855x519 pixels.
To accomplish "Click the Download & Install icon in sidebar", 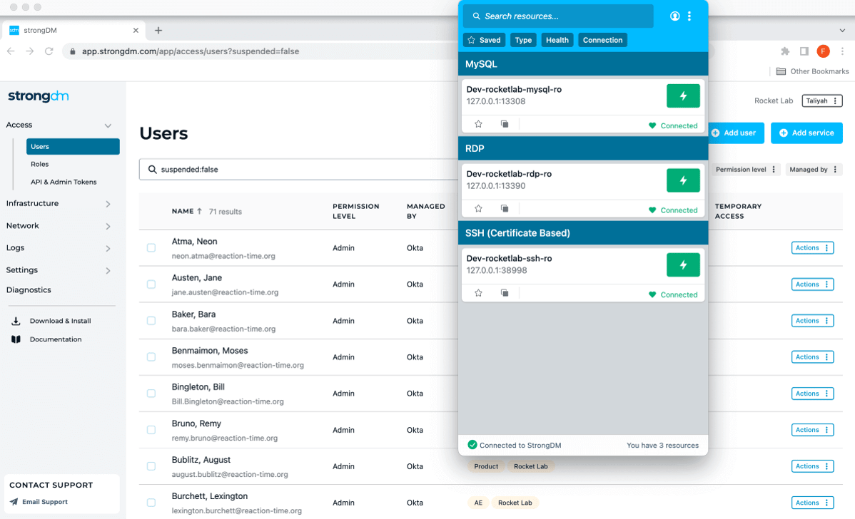I will (x=16, y=321).
